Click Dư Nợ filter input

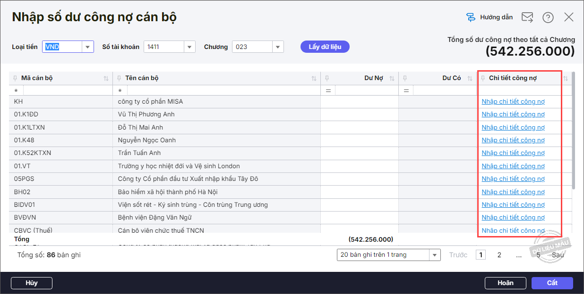[x=367, y=90]
